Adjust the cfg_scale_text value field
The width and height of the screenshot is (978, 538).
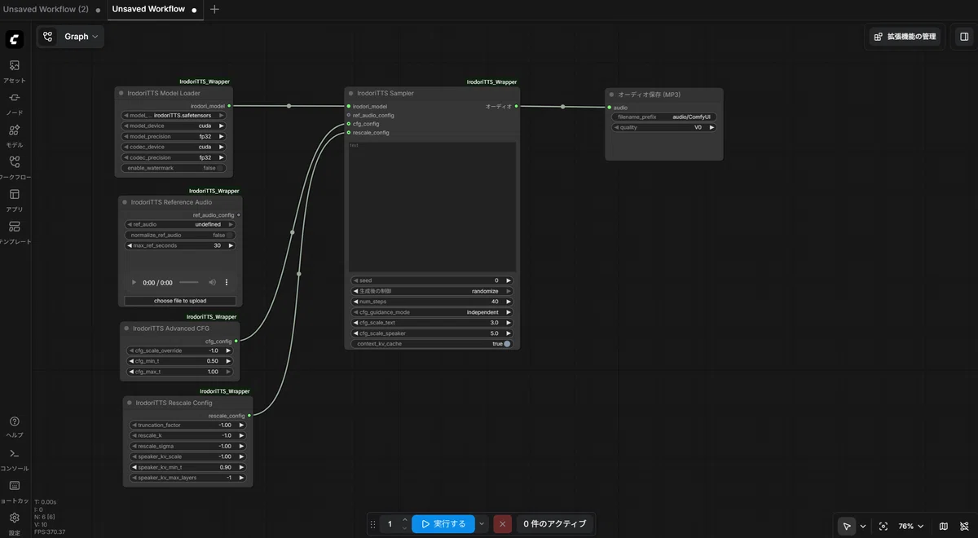[432, 323]
